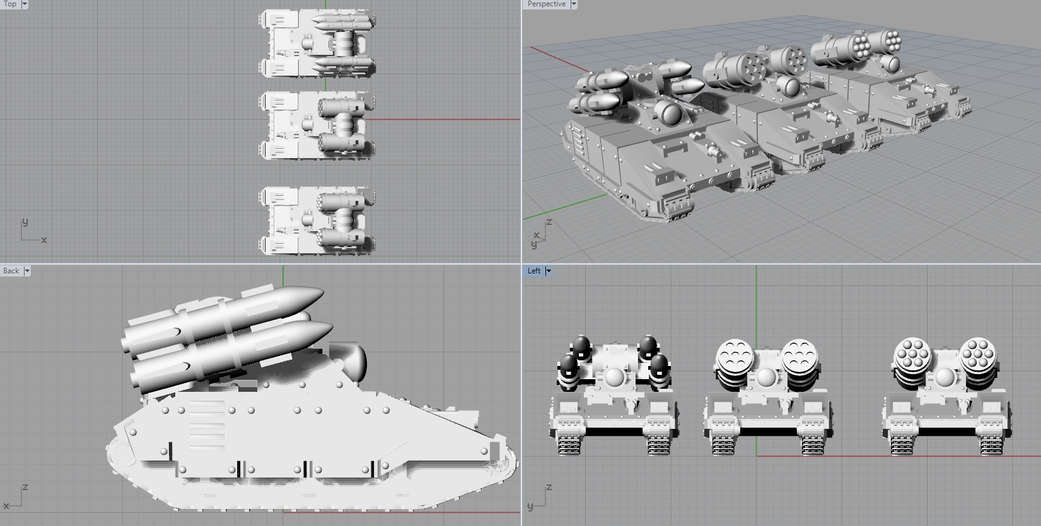Image resolution: width=1041 pixels, height=526 pixels.
Task: Select the dome sensor in Back viewport
Action: click(354, 363)
